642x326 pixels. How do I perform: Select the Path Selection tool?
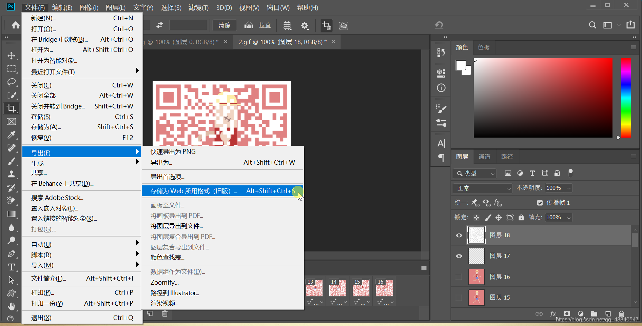(12, 280)
